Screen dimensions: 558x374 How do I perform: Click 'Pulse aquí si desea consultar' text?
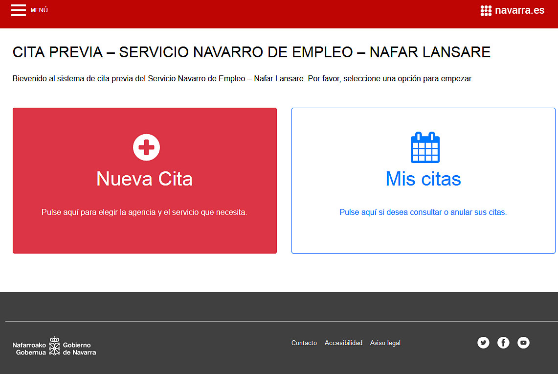pyautogui.click(x=423, y=212)
